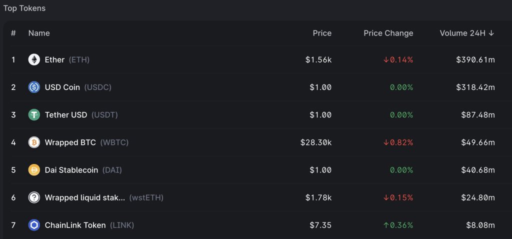The image size is (512, 239).
Task: Open Tether USD (USDT) token page
Action: [81, 115]
